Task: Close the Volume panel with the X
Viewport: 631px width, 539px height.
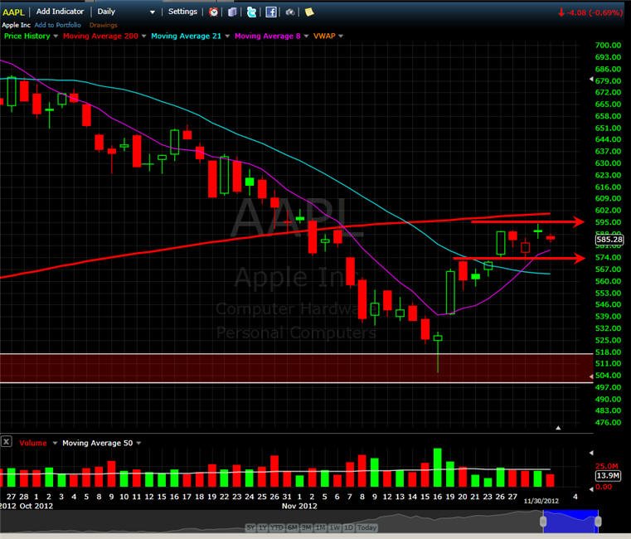Action: 6,442
